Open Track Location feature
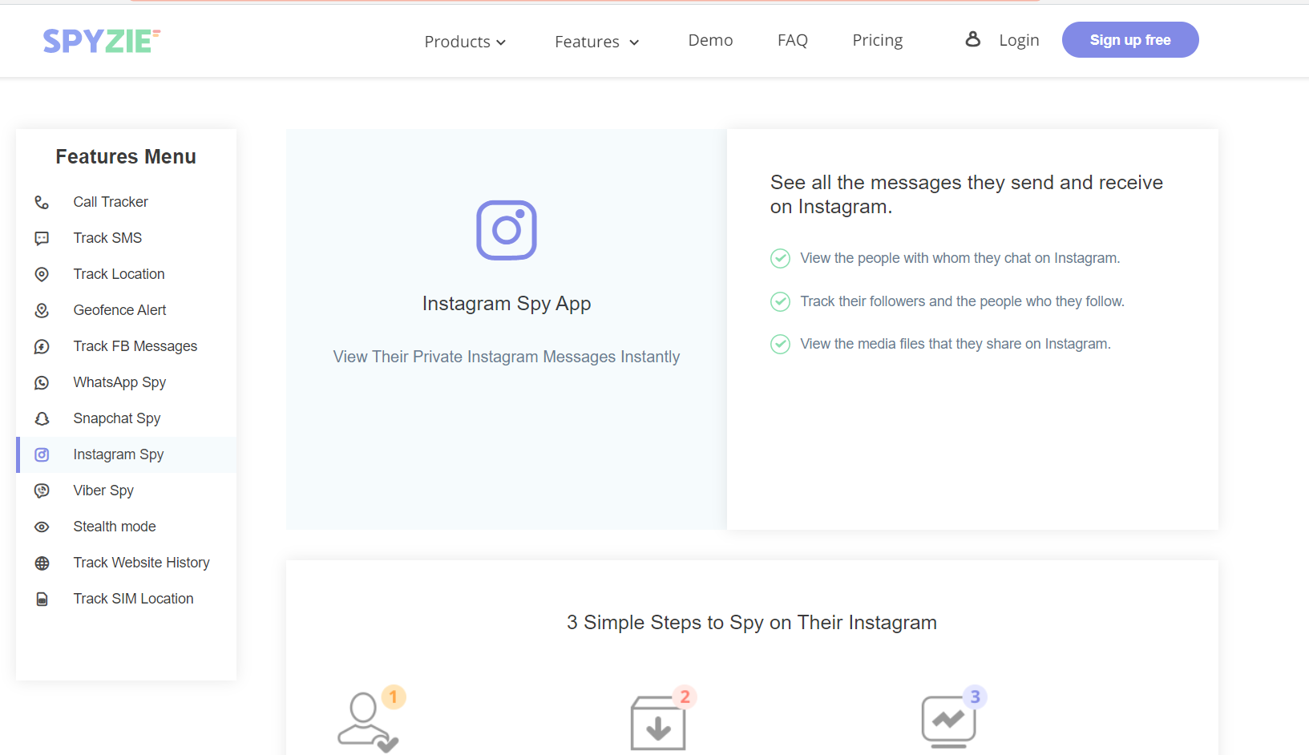Image resolution: width=1309 pixels, height=755 pixels. 119,274
